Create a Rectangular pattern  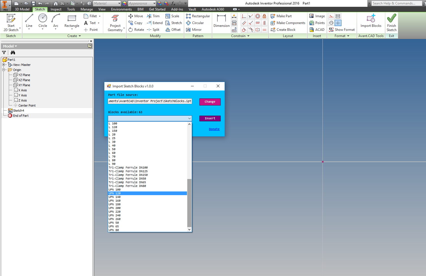pos(198,16)
